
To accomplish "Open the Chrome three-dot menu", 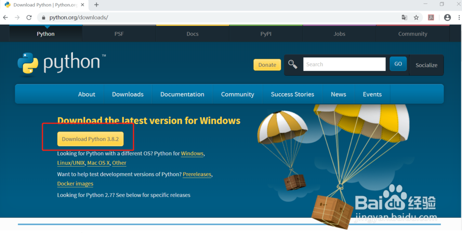I will (459, 18).
